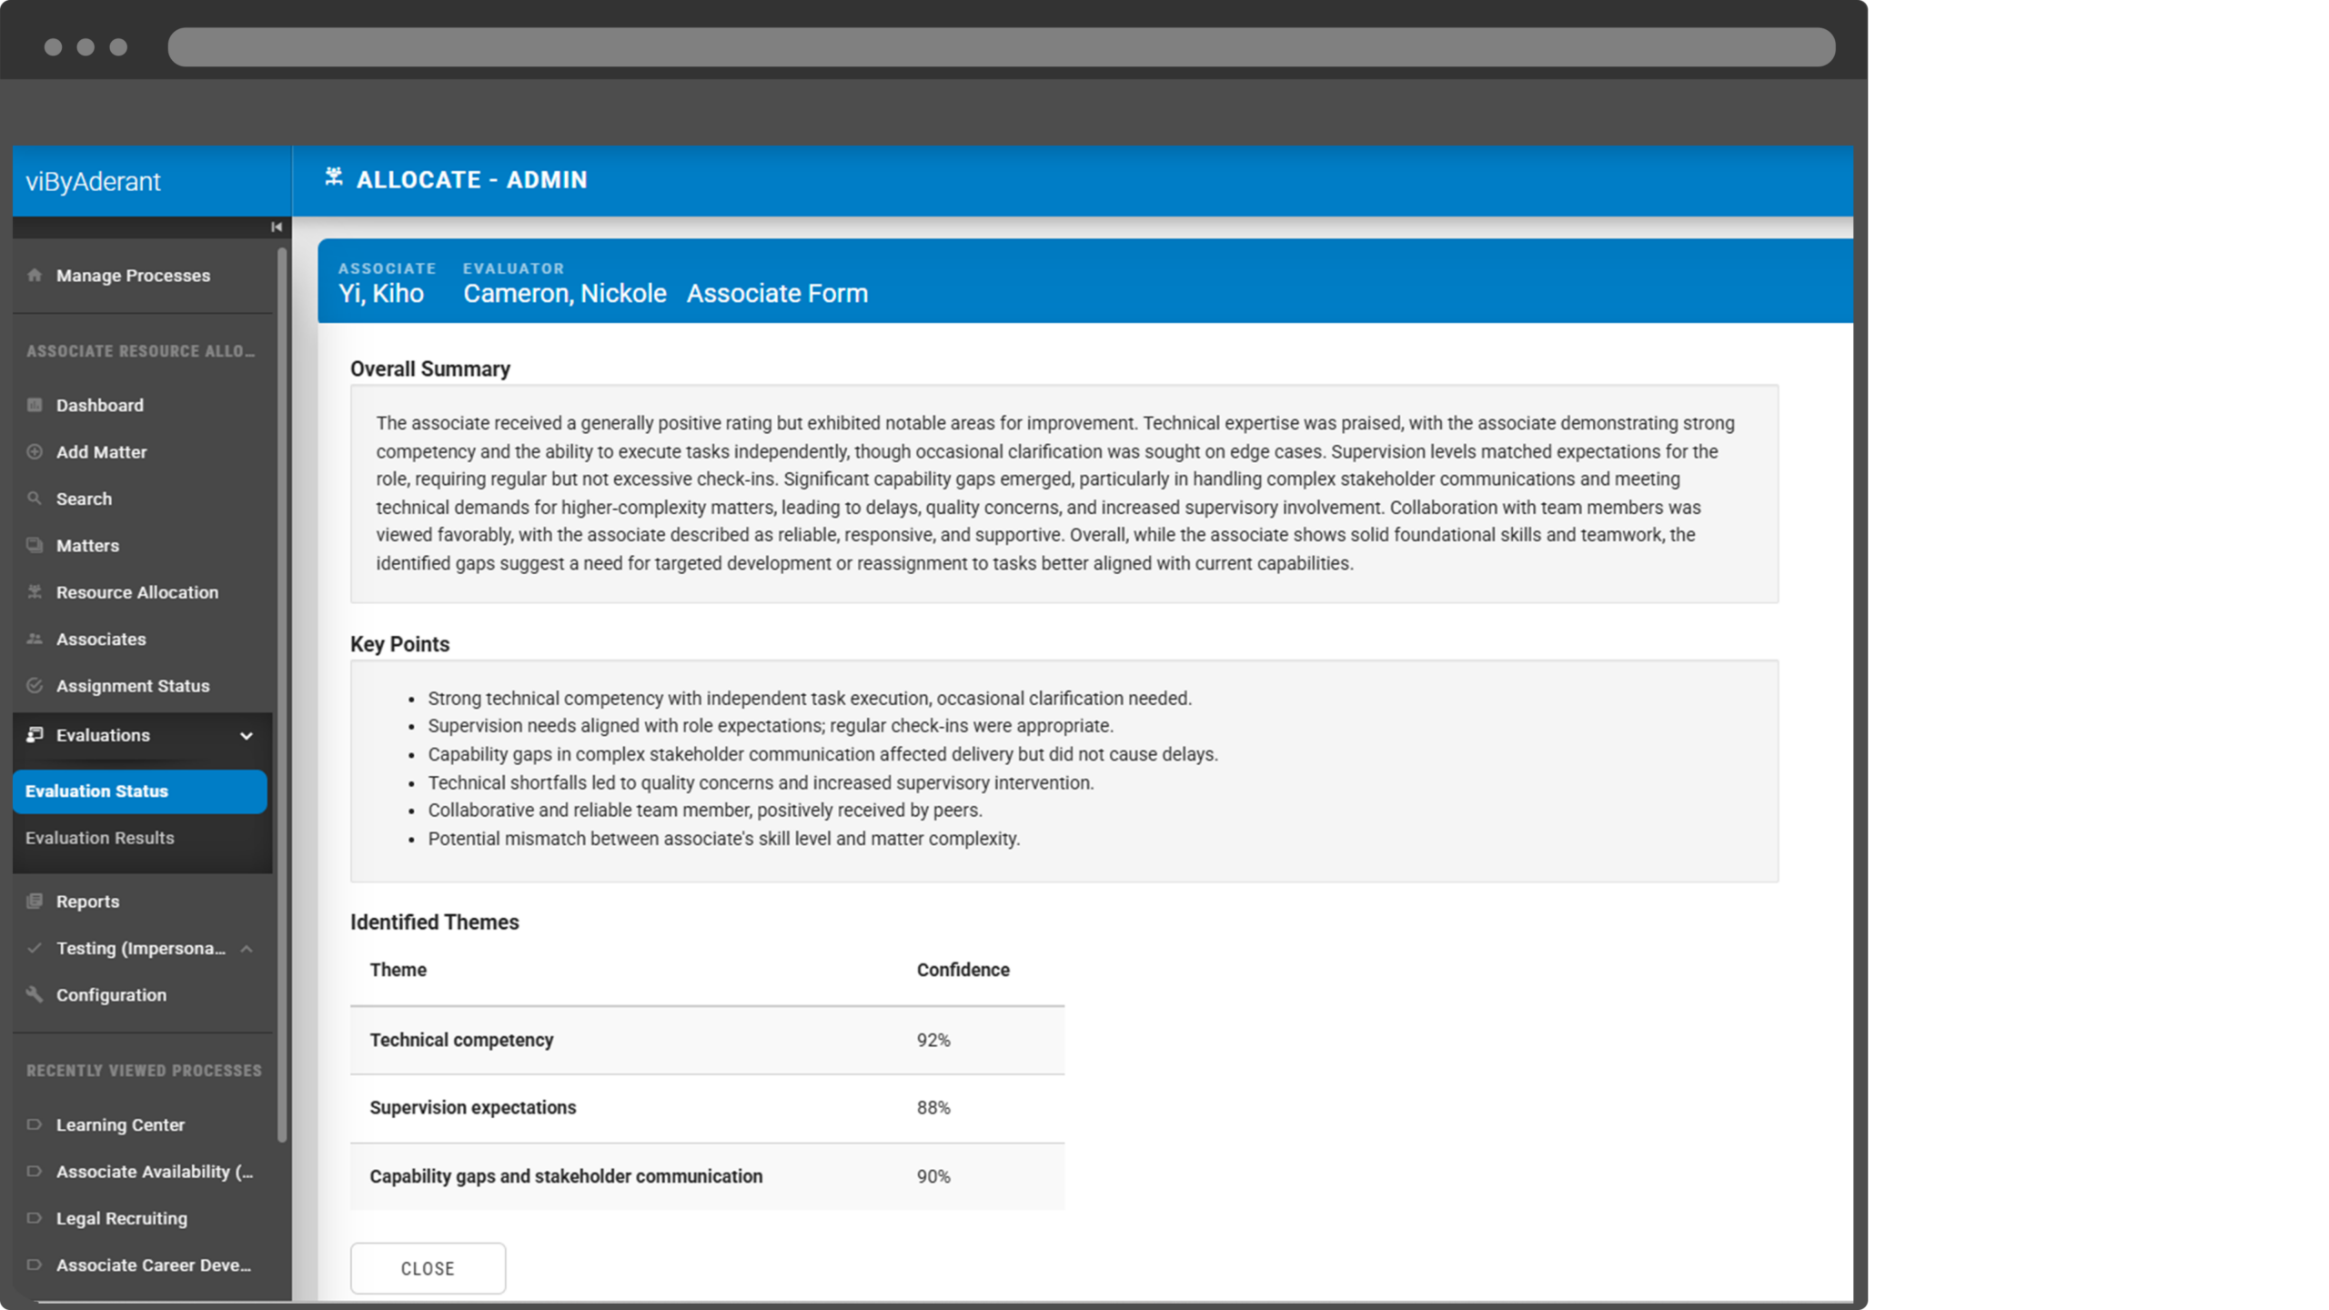This screenshot has width=2329, height=1310.
Task: Click the Assignment Status check icon
Action: coord(35,686)
